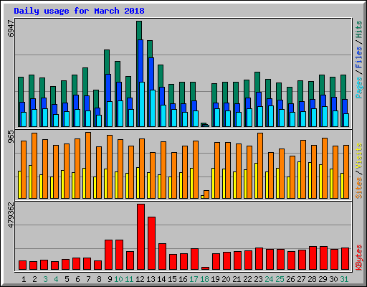Click day label 12 on the axis

[140, 279]
